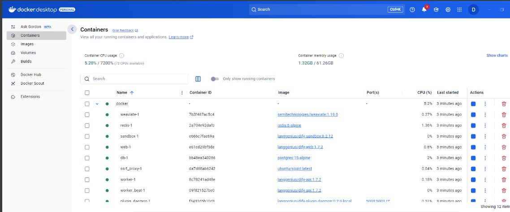The height and width of the screenshot is (212, 510).
Task: Stop the web-1 container
Action: coord(473,147)
